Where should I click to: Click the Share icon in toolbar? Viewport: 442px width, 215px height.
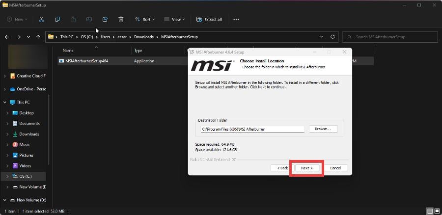105,20
